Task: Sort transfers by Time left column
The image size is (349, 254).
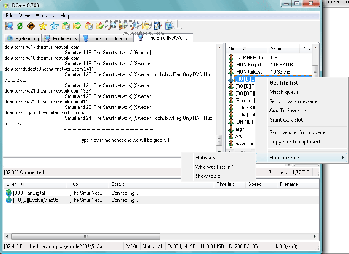Action: [x=230, y=184]
